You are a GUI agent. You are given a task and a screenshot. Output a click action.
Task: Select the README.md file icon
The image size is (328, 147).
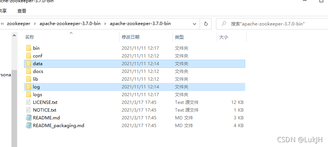point(28,118)
